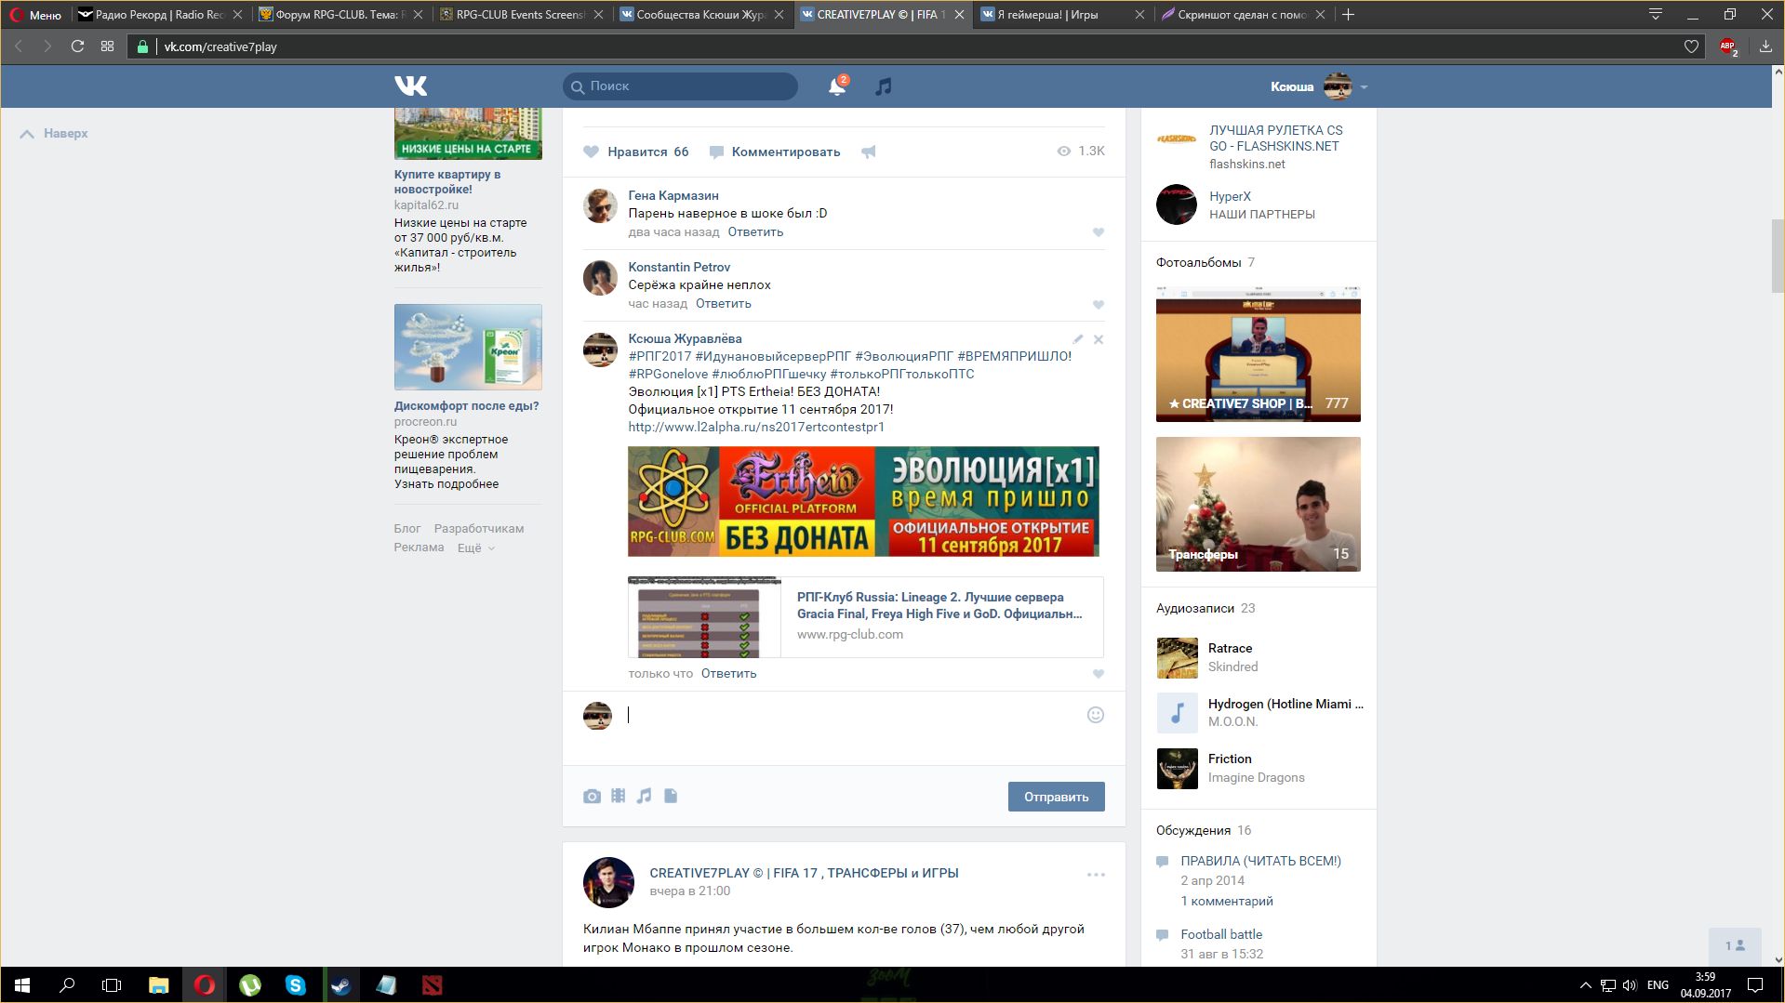Switch to the 'RPG-CLUB Events Screens' tab
The height and width of the screenshot is (1003, 1785).
point(522,15)
